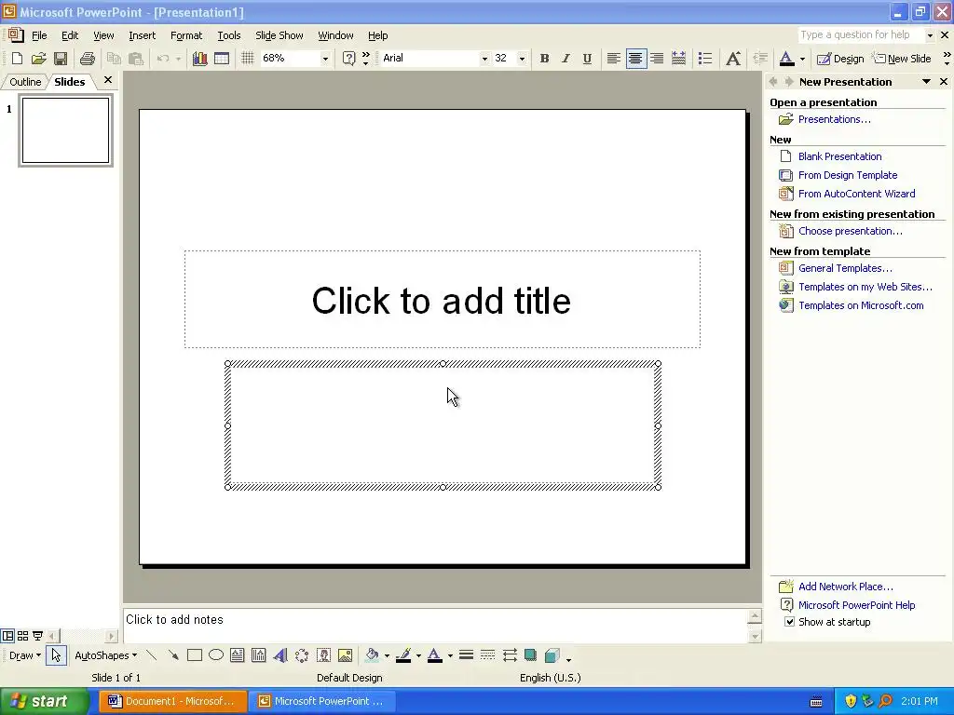This screenshot has height=715, width=954.
Task: Open the Tools menu
Action: click(x=229, y=35)
